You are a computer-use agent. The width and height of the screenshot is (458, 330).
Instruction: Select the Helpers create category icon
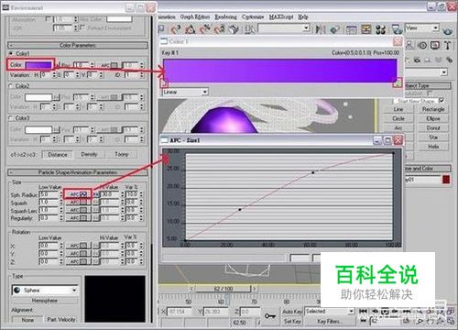click(x=428, y=60)
